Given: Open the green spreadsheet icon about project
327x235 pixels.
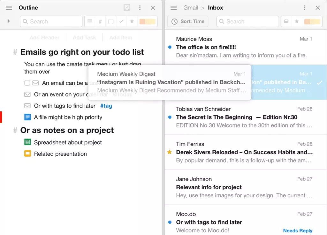Looking at the screenshot, I should point(27,142).
